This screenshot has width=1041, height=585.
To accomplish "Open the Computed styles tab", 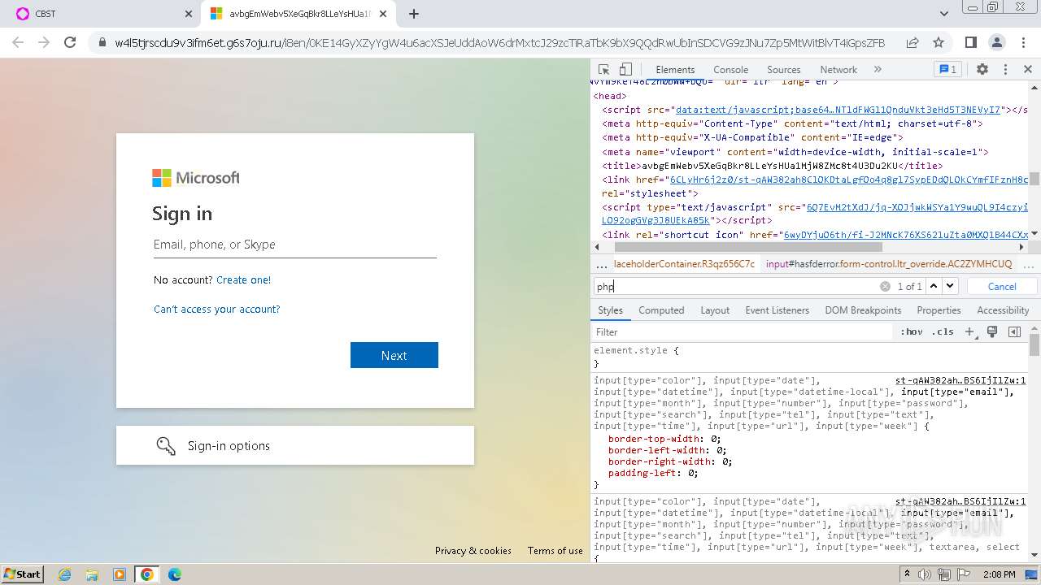I will [x=661, y=310].
